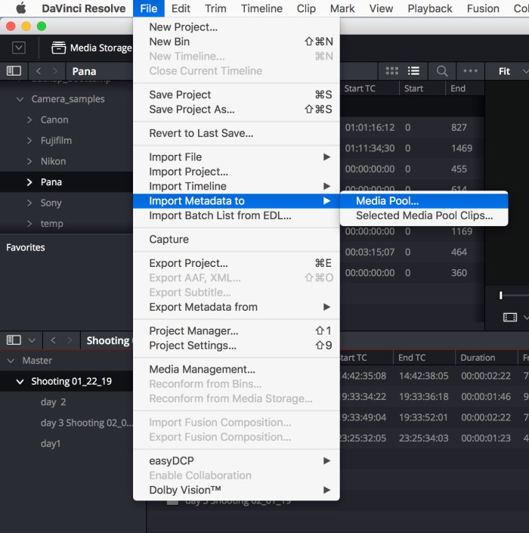529x533 pixels.
Task: Expand the Fujifilm folder
Action: coord(29,141)
